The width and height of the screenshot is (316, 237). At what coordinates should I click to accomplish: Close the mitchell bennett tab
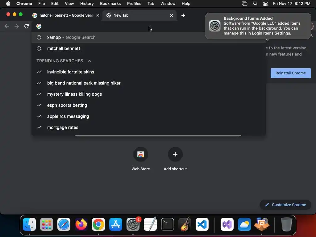[x=98, y=15]
